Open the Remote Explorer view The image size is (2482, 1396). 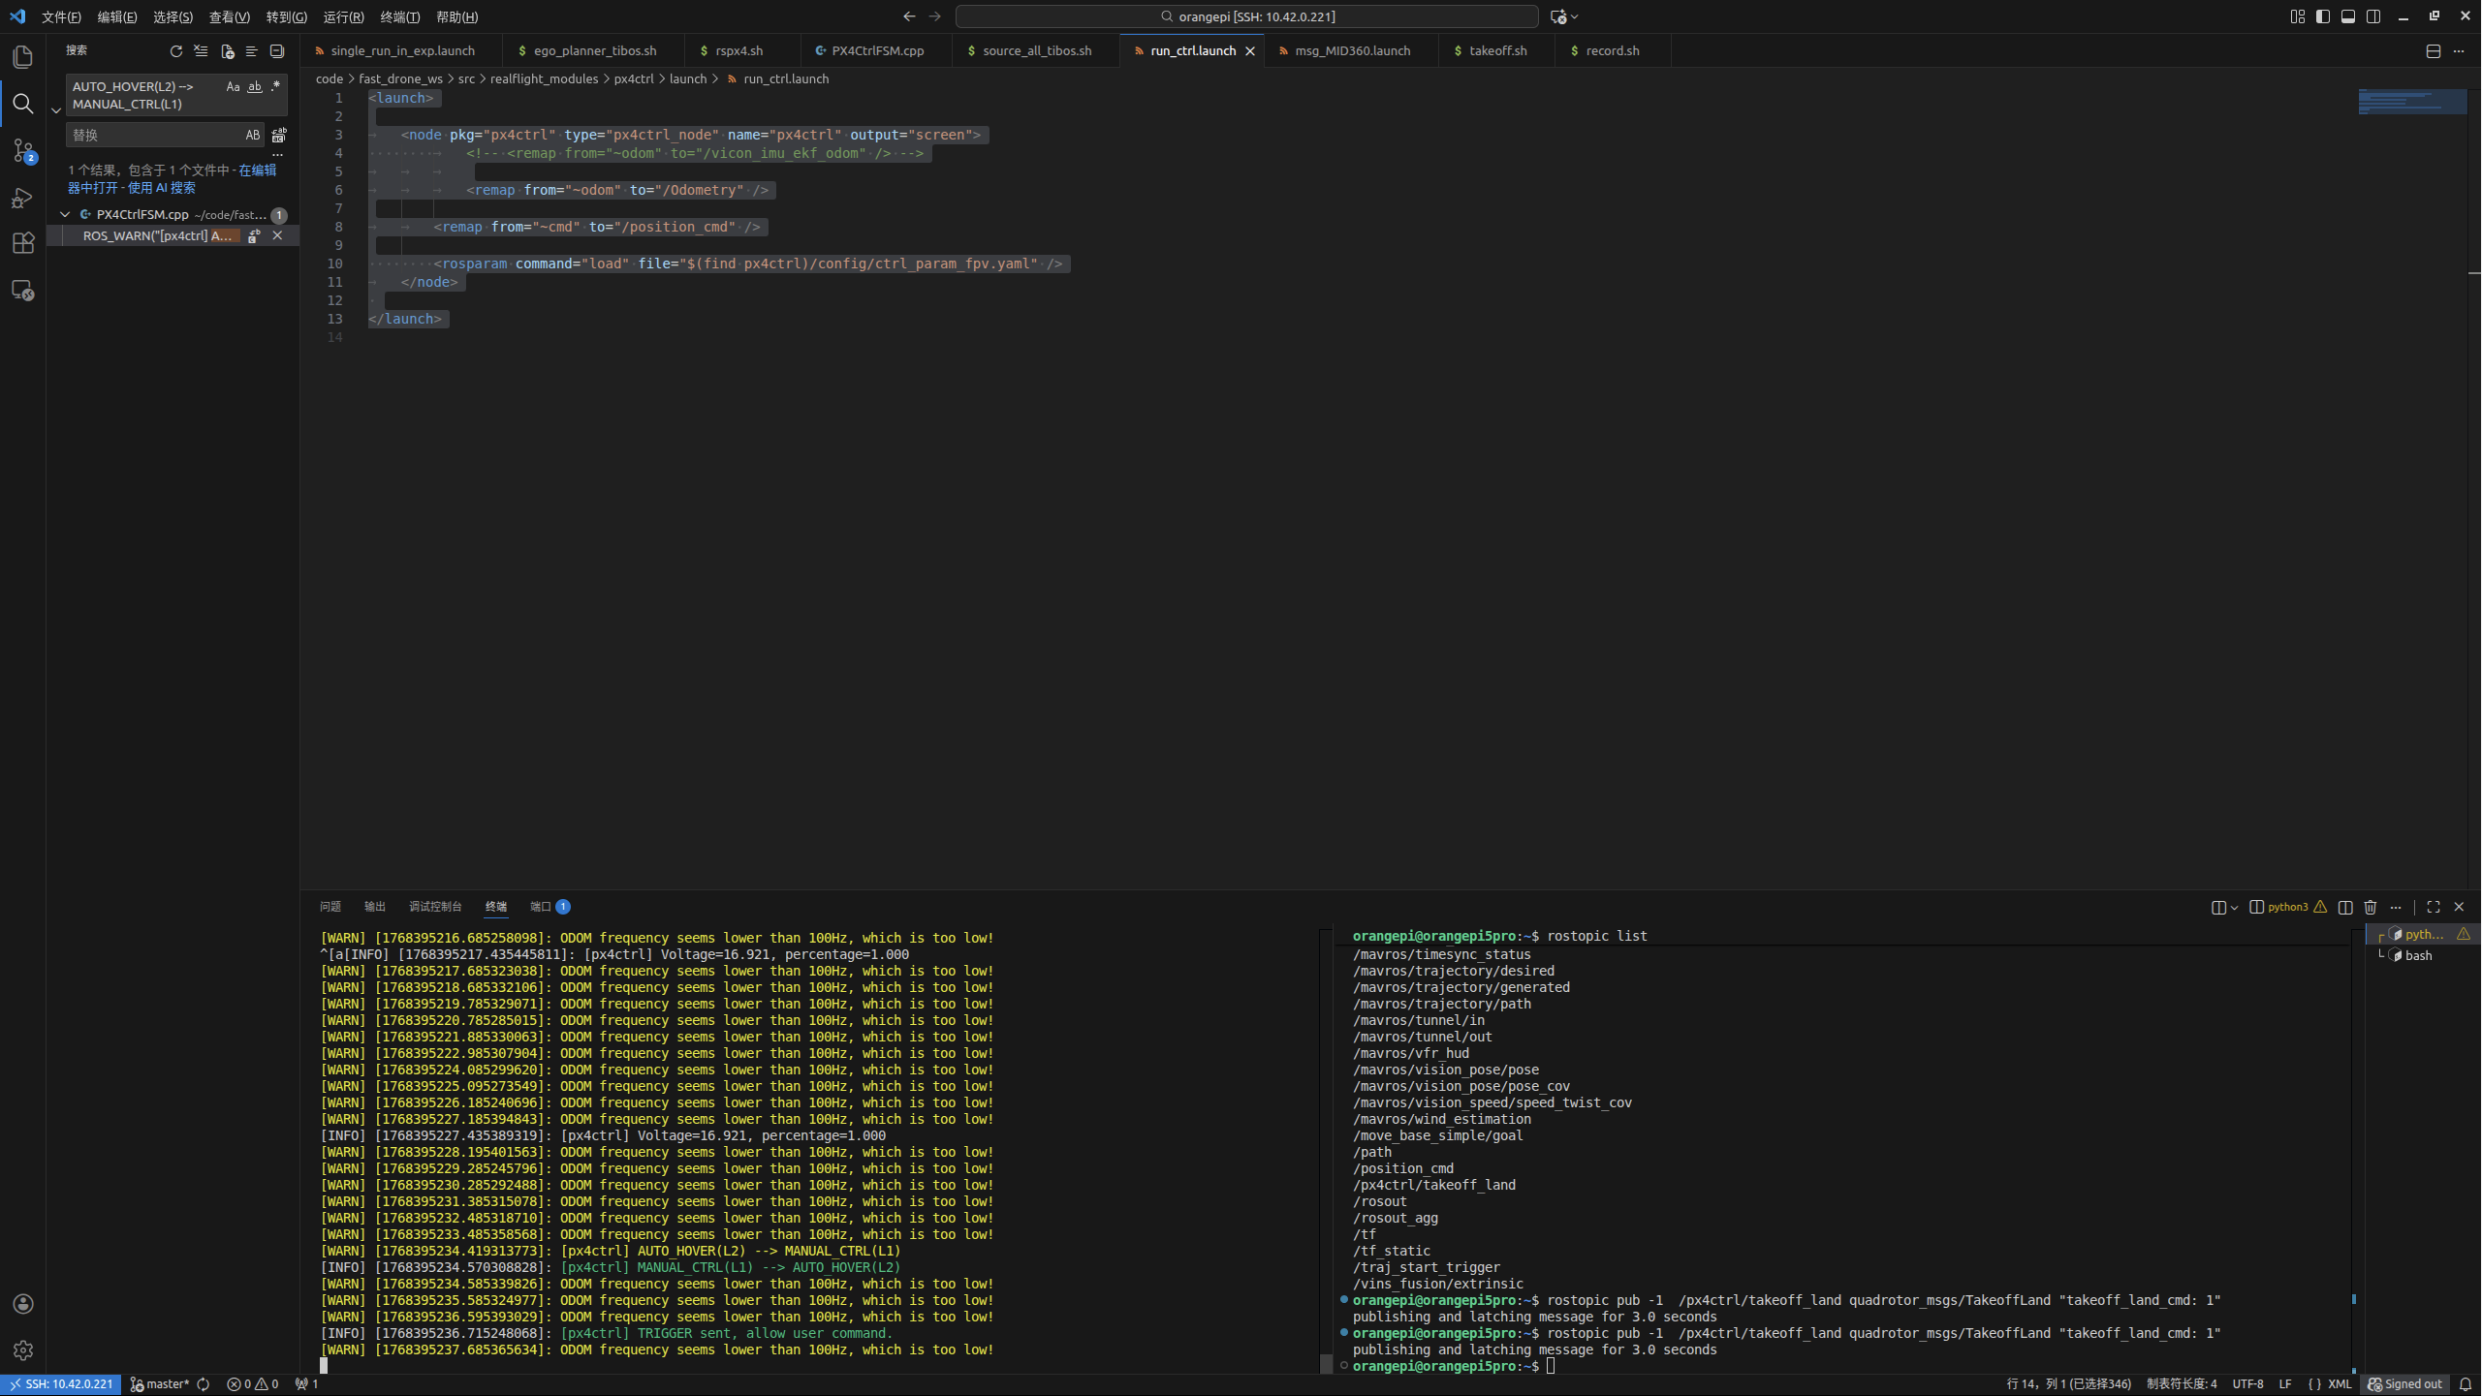(23, 290)
